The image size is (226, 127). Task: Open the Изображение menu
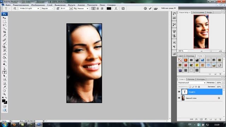tap(38, 5)
